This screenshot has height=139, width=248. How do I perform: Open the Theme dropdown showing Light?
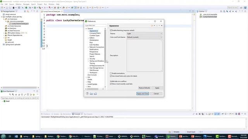145,34
